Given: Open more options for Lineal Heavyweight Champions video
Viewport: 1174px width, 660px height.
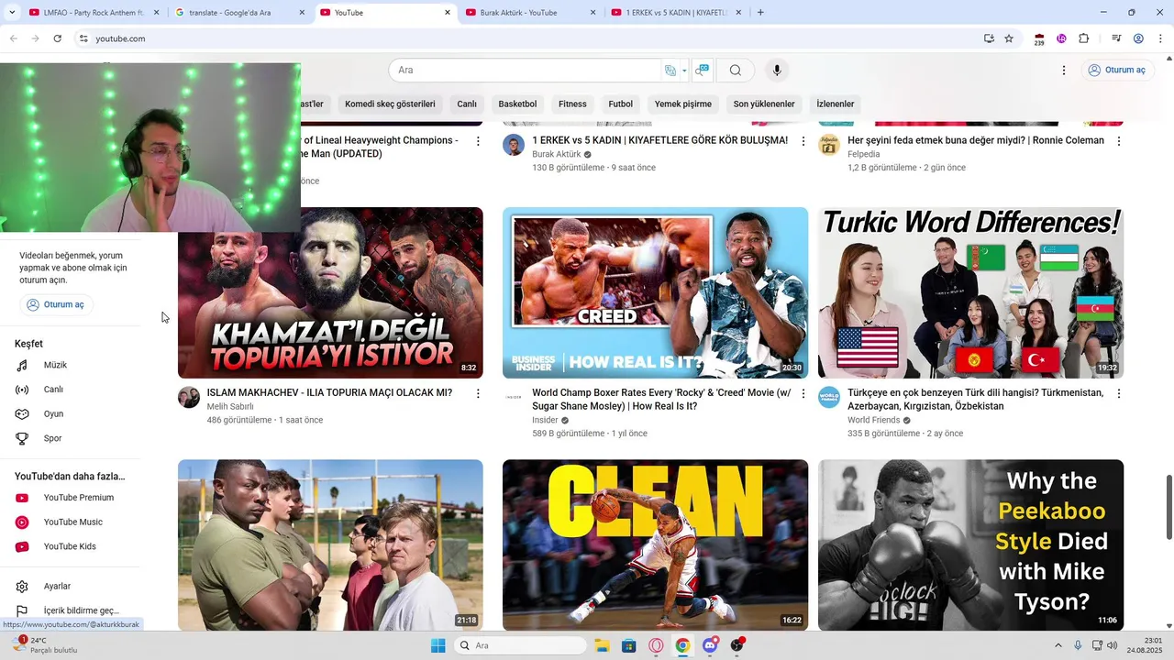Looking at the screenshot, I should 478,141.
